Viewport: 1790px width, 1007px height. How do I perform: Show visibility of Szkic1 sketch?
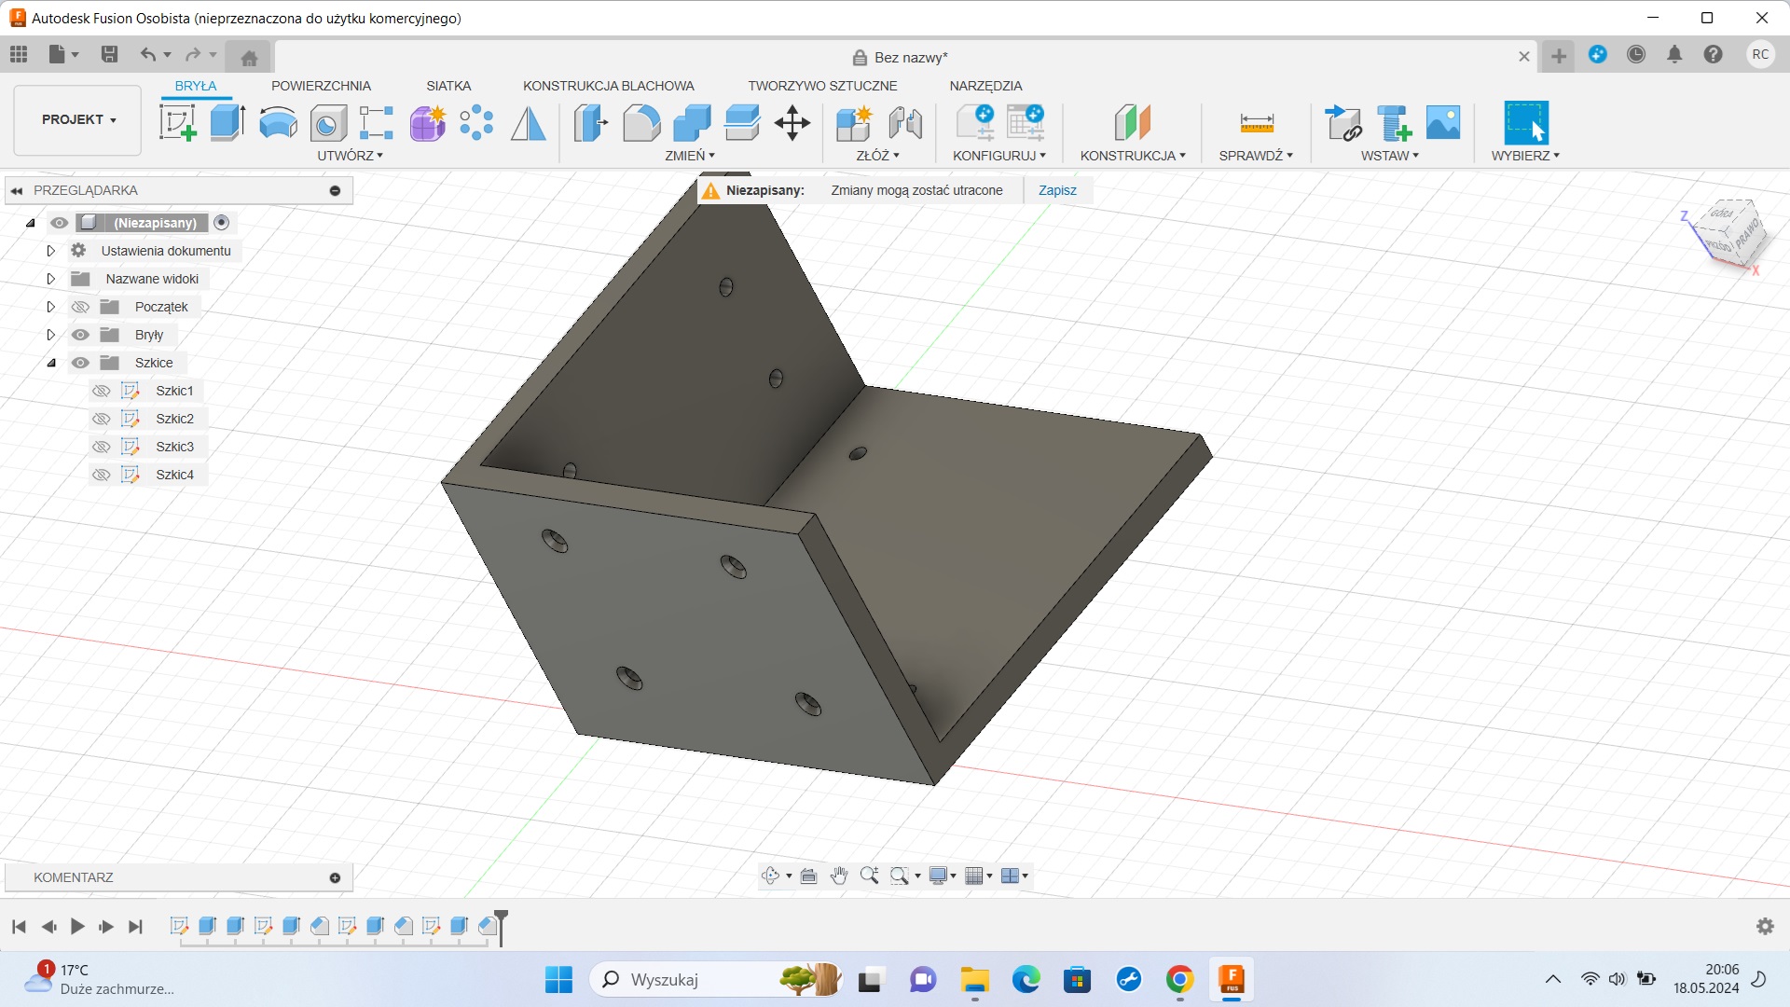point(101,391)
